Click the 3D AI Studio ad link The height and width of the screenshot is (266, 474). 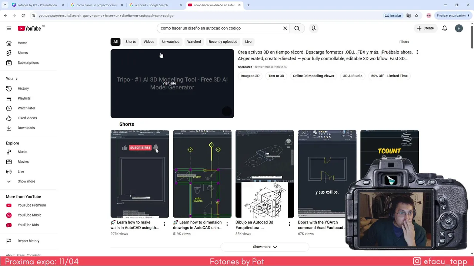point(353,76)
